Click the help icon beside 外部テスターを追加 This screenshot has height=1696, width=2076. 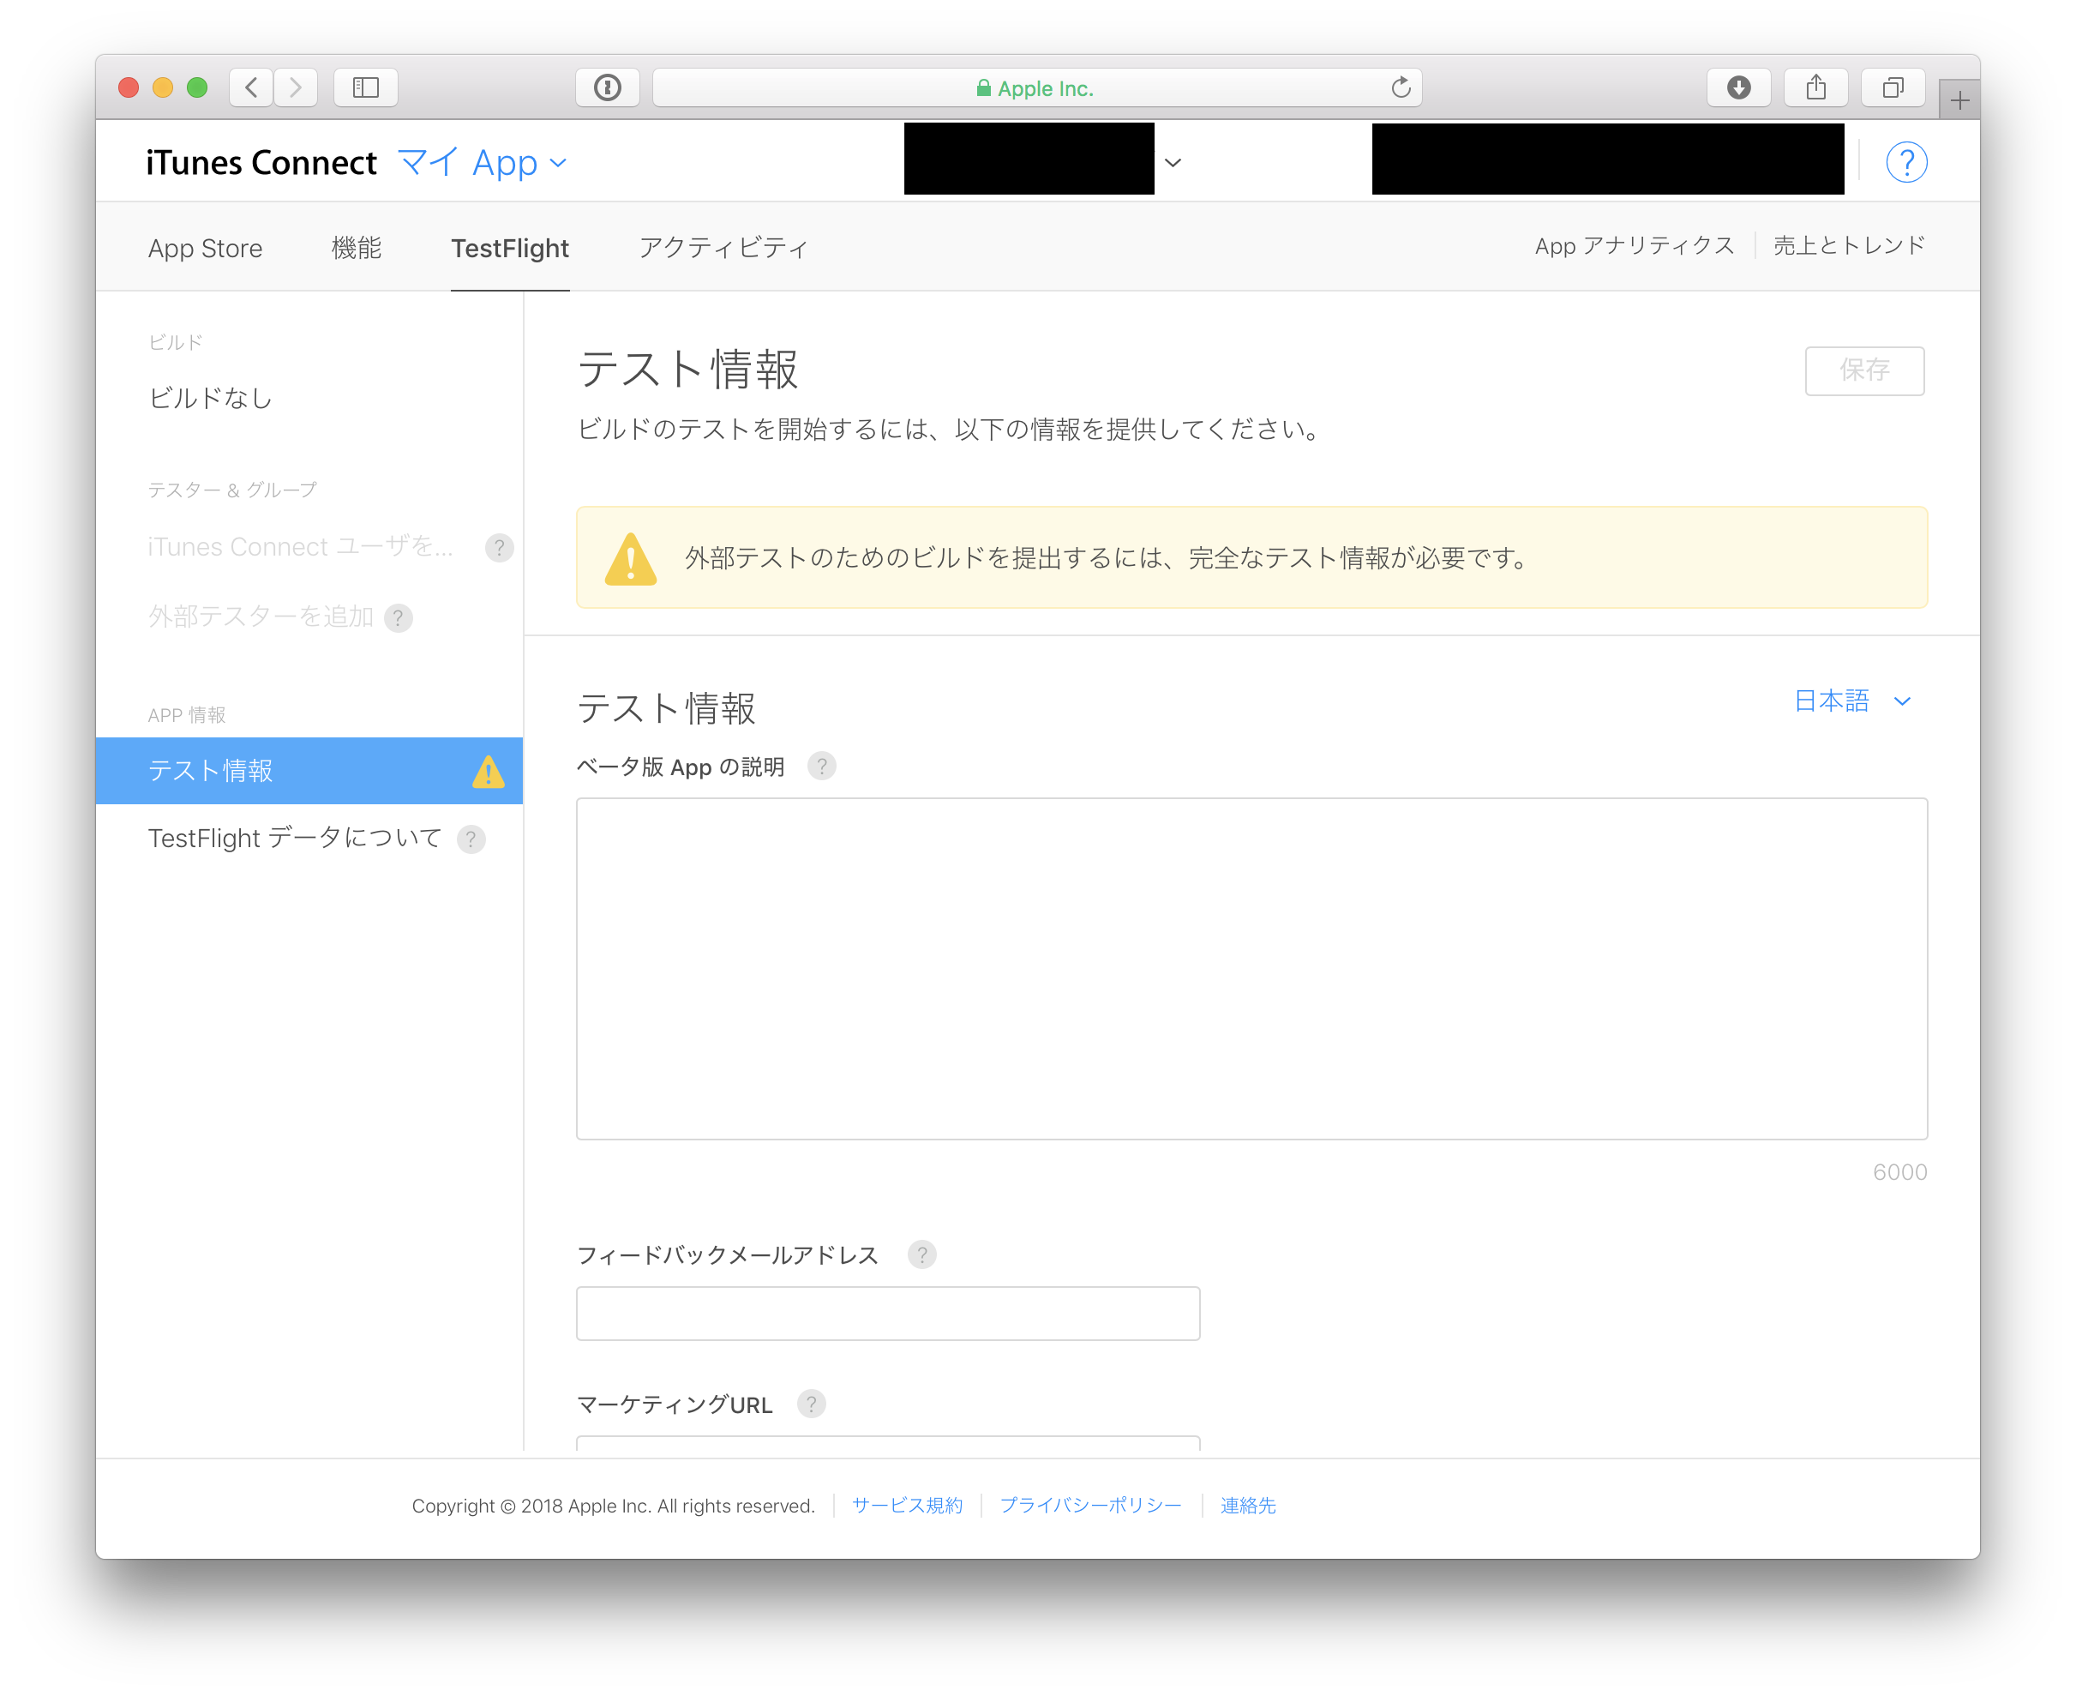click(398, 618)
